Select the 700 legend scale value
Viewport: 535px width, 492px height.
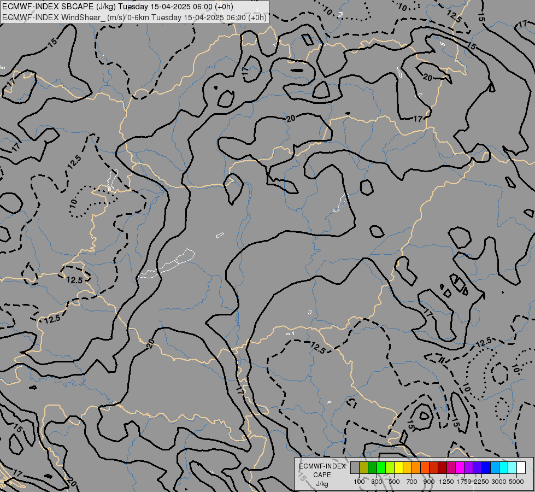point(411,482)
